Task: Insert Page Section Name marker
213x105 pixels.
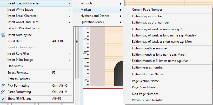Action: click(168, 81)
